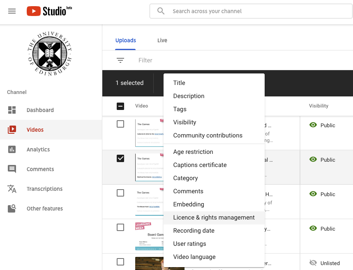Viewport: 353px width, 270px height.
Task: Select Comments option in edit menu
Action: point(214,191)
